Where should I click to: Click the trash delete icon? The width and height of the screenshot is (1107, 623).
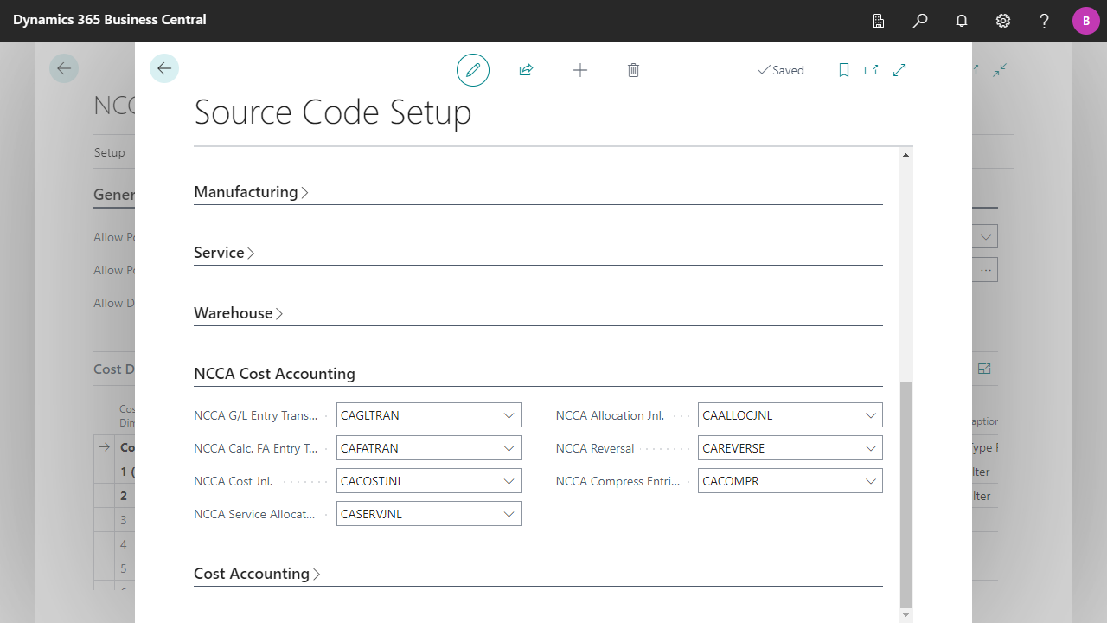pyautogui.click(x=633, y=70)
